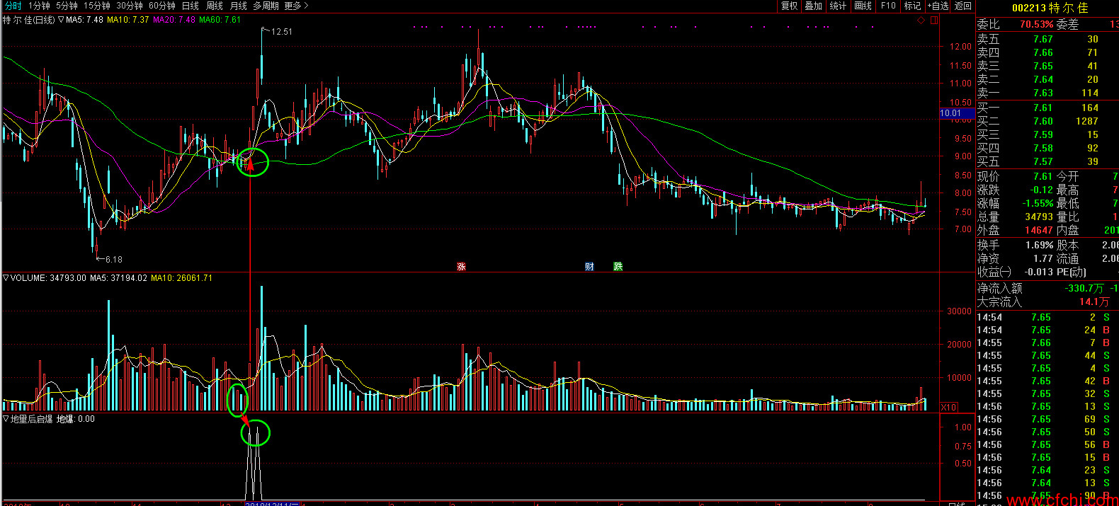Select the 卖四 7.66 order row
1119x506 pixels.
[1047, 52]
